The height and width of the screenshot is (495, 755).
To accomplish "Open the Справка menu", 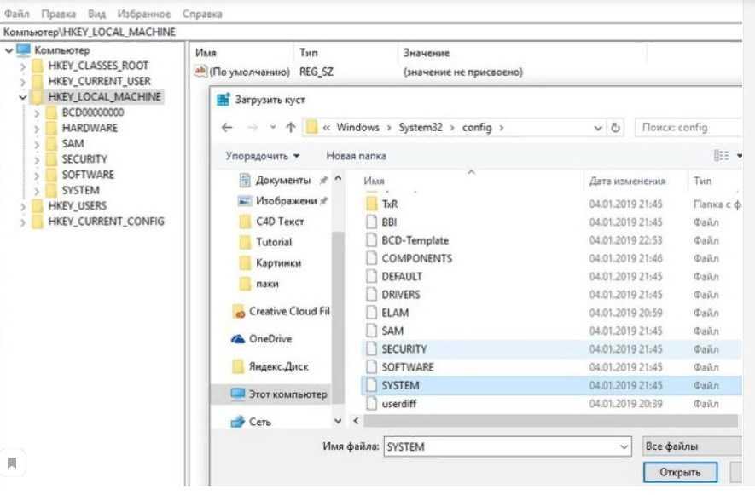I will 202,14.
